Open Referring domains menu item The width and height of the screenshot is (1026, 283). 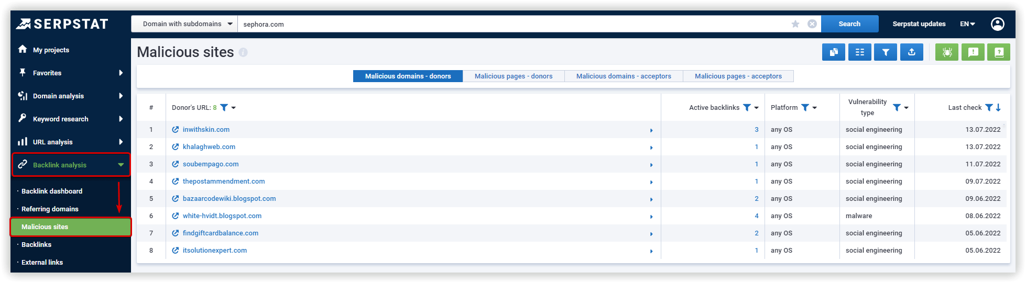50,209
